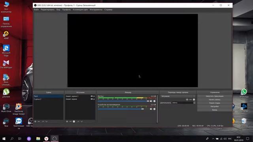Open taskbar search magnifier
Image resolution: width=253 pixels, height=142 pixels.
[12, 138]
